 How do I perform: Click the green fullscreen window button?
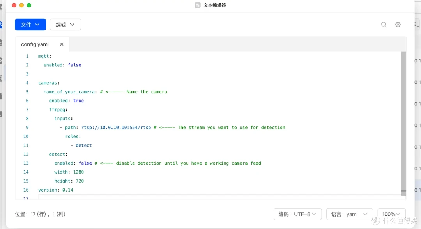tap(29, 5)
